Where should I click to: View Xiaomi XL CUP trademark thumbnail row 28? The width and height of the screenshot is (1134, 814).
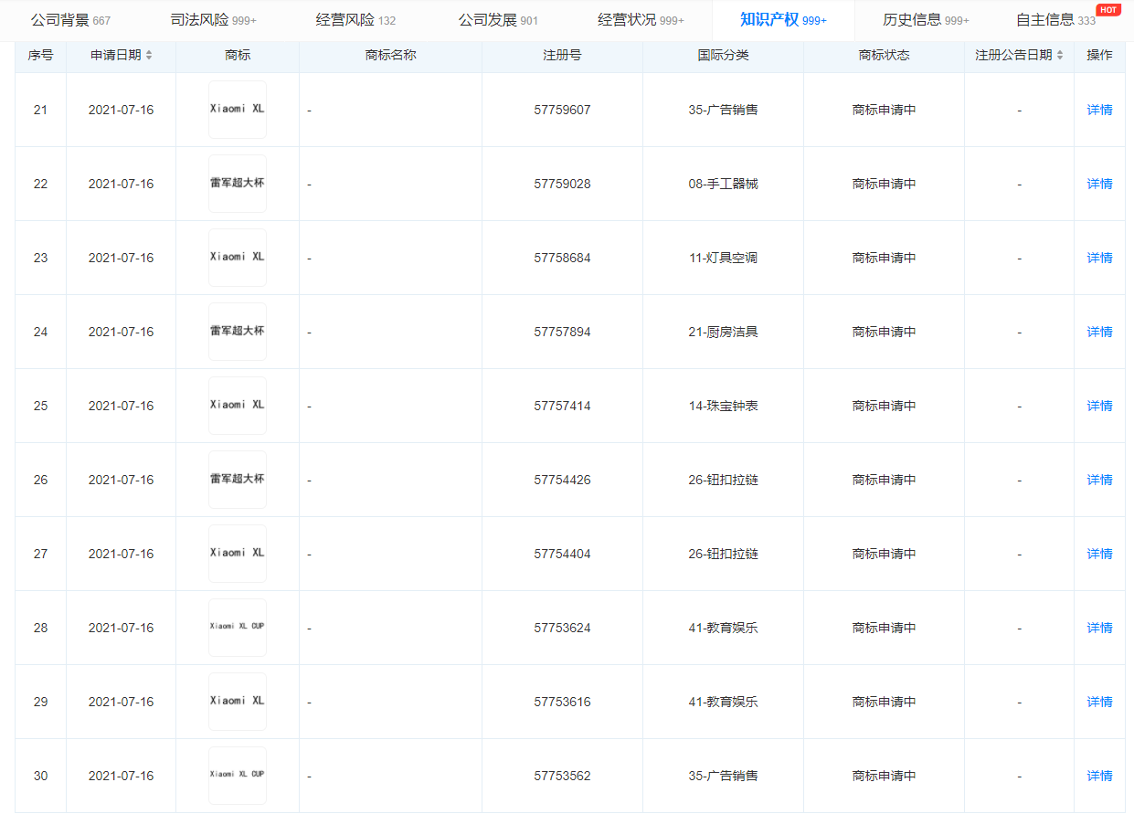[x=238, y=628]
